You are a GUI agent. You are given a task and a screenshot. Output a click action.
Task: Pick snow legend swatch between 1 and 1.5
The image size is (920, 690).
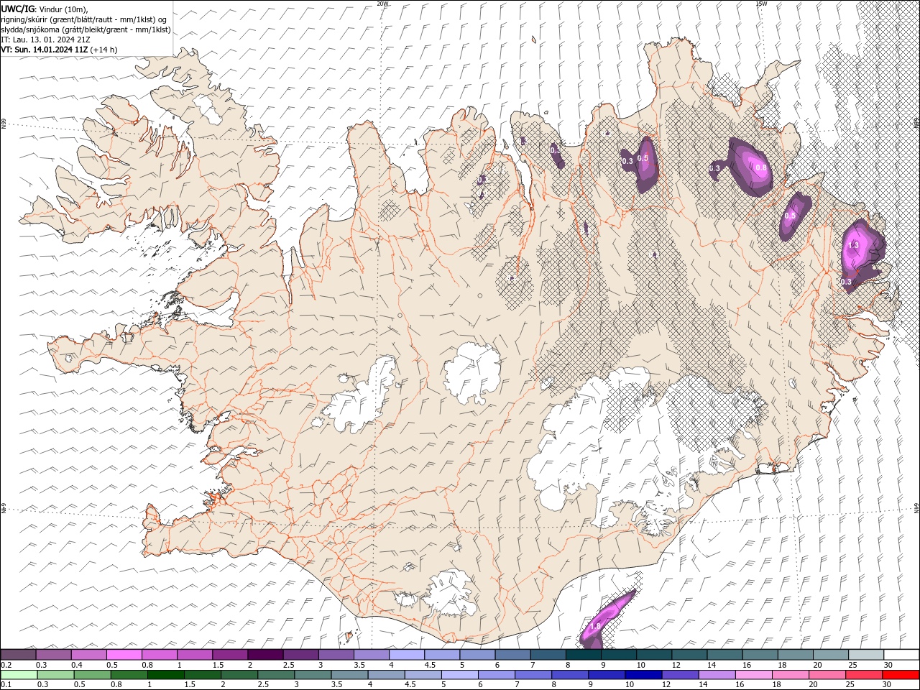coord(195,654)
